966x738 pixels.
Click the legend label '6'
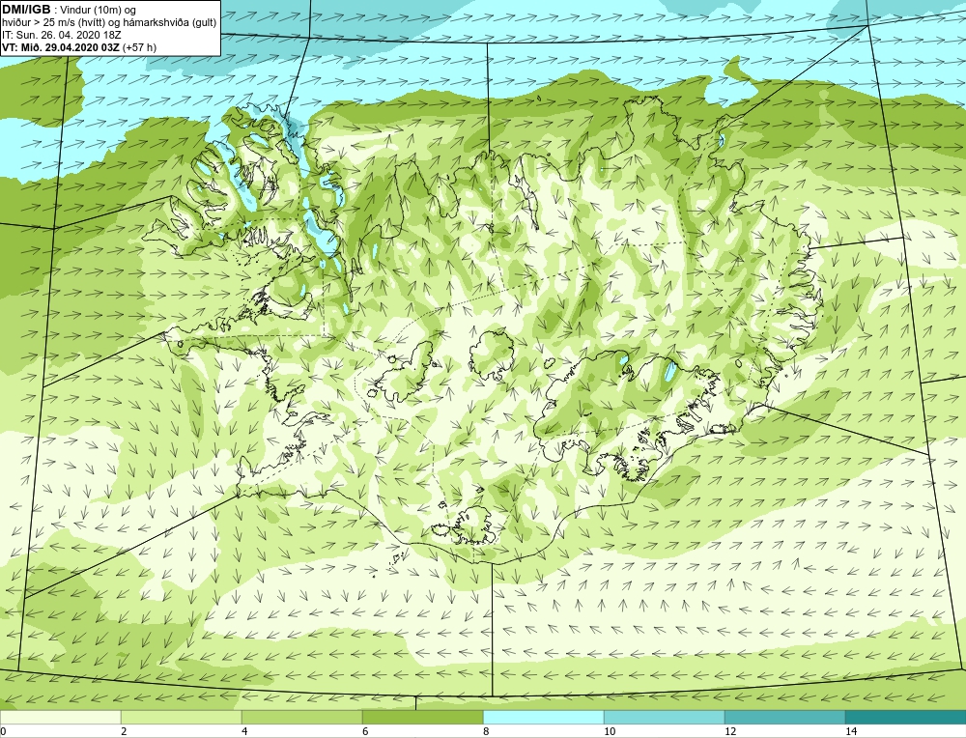[365, 731]
